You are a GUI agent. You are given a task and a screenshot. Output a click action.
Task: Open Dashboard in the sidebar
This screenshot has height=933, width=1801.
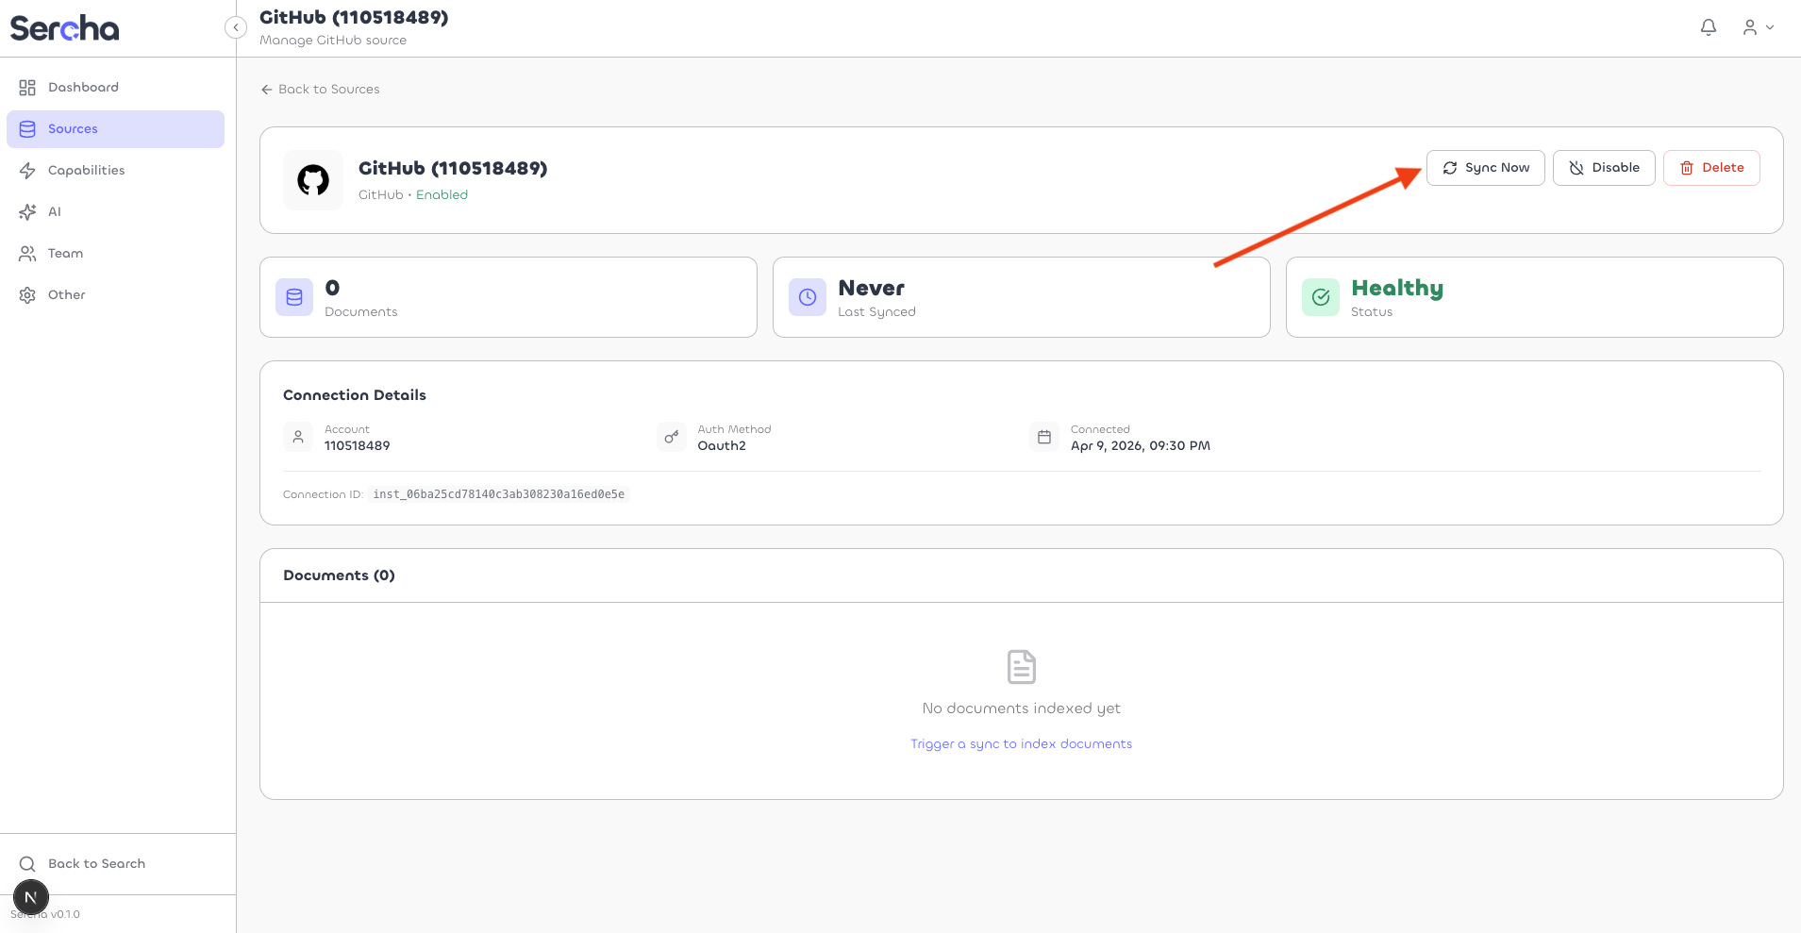(x=83, y=88)
